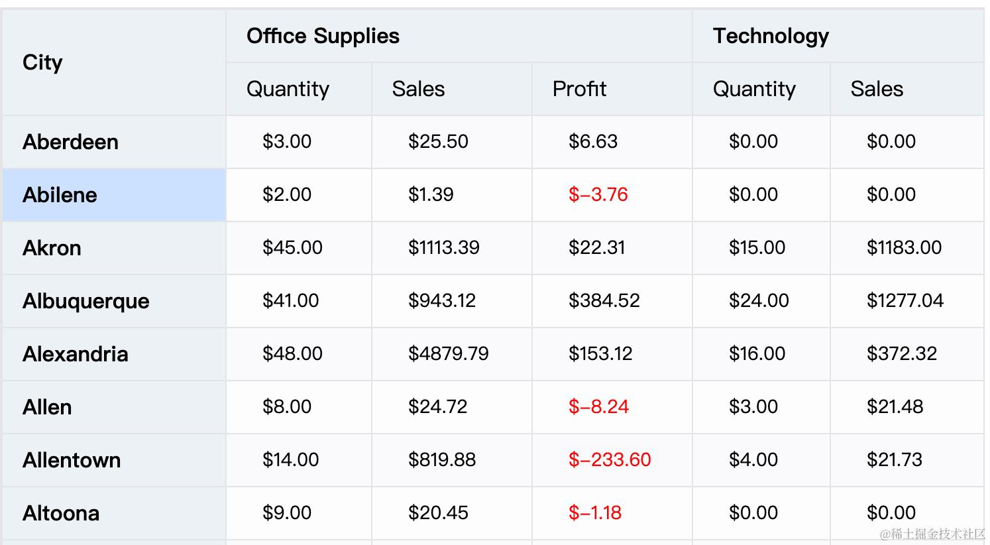990x545 pixels.
Task: Click the Allentown row header
Action: [x=72, y=460]
